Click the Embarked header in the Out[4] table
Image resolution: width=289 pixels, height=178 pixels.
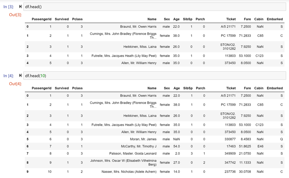point(274,88)
